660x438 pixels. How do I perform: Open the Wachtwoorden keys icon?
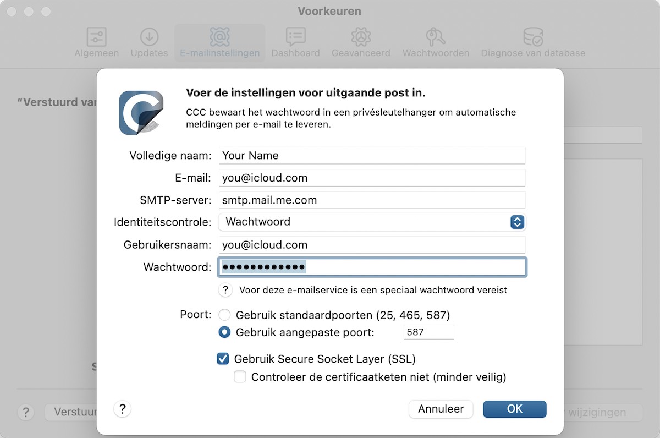click(436, 37)
